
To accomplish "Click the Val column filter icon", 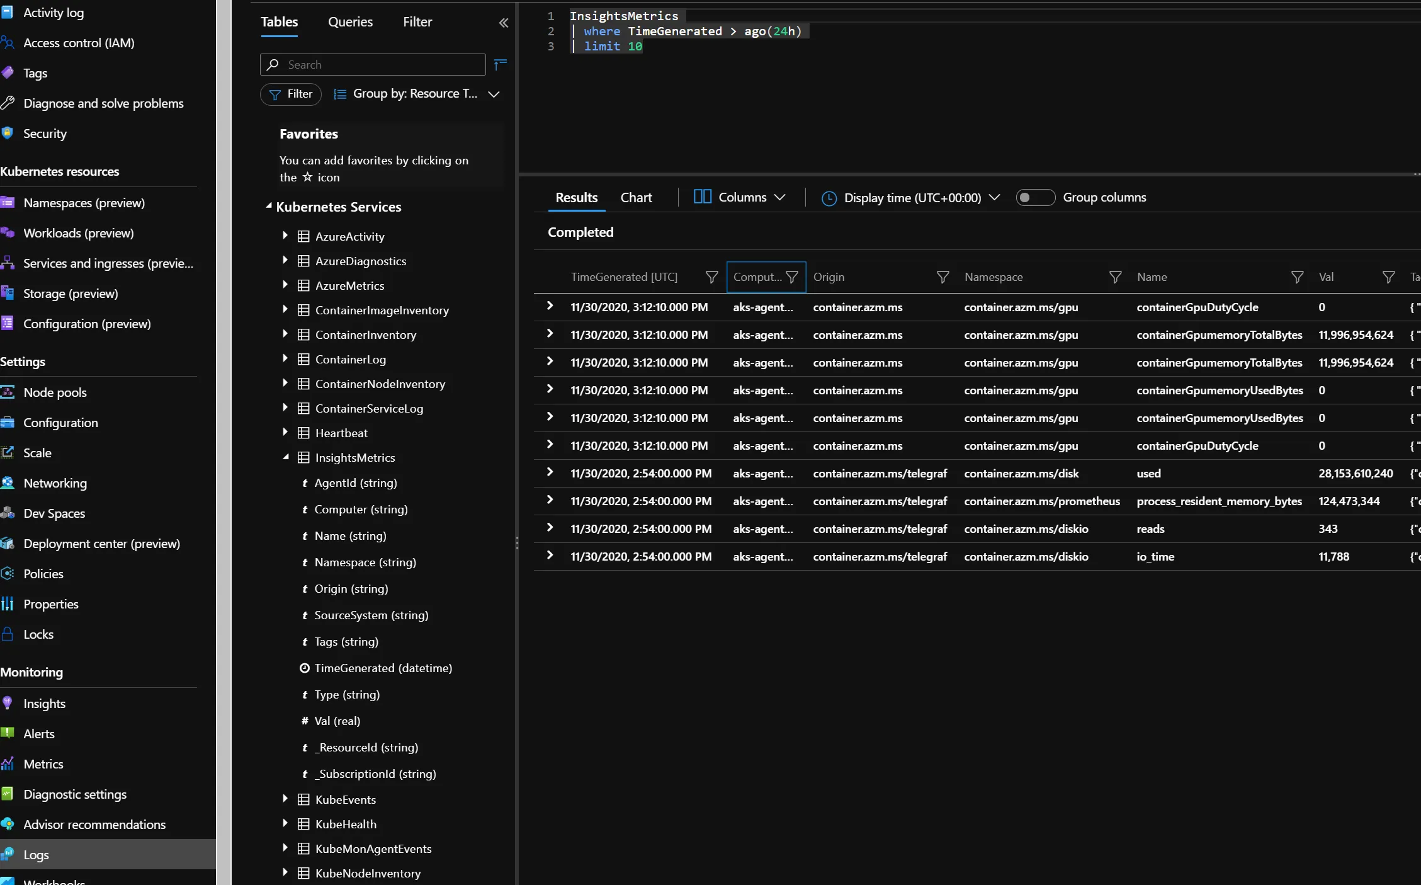I will point(1388,277).
